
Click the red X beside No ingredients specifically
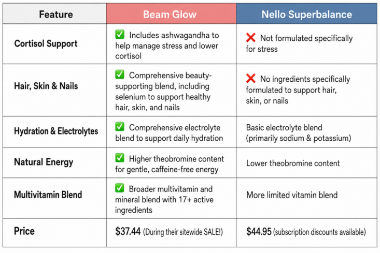point(250,78)
